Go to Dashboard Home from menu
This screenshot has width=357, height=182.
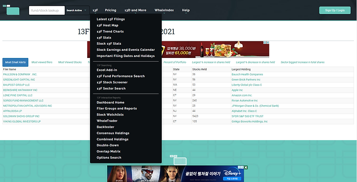point(110,103)
